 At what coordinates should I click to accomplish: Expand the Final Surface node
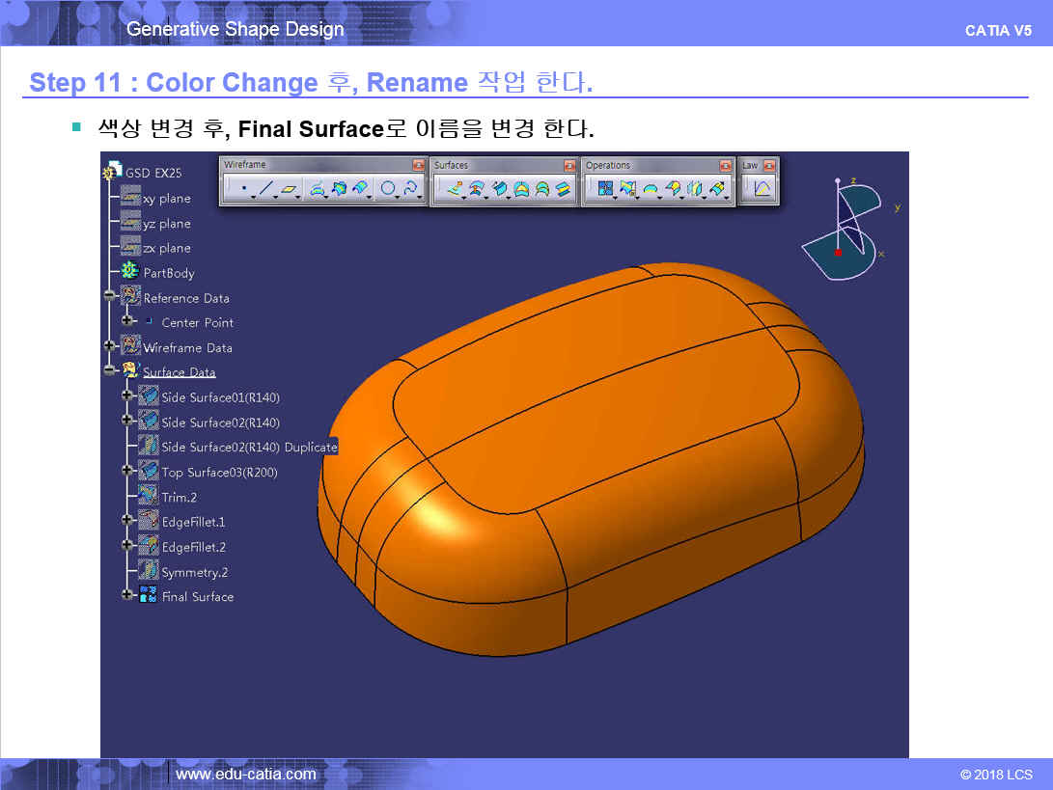[127, 595]
